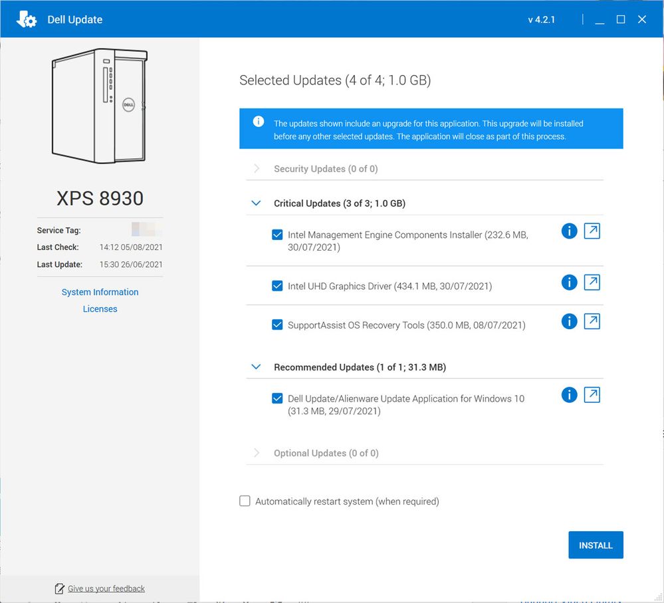Deselect SupportAssist OS Recovery Tools update
Viewport: 664px width, 603px height.
277,325
